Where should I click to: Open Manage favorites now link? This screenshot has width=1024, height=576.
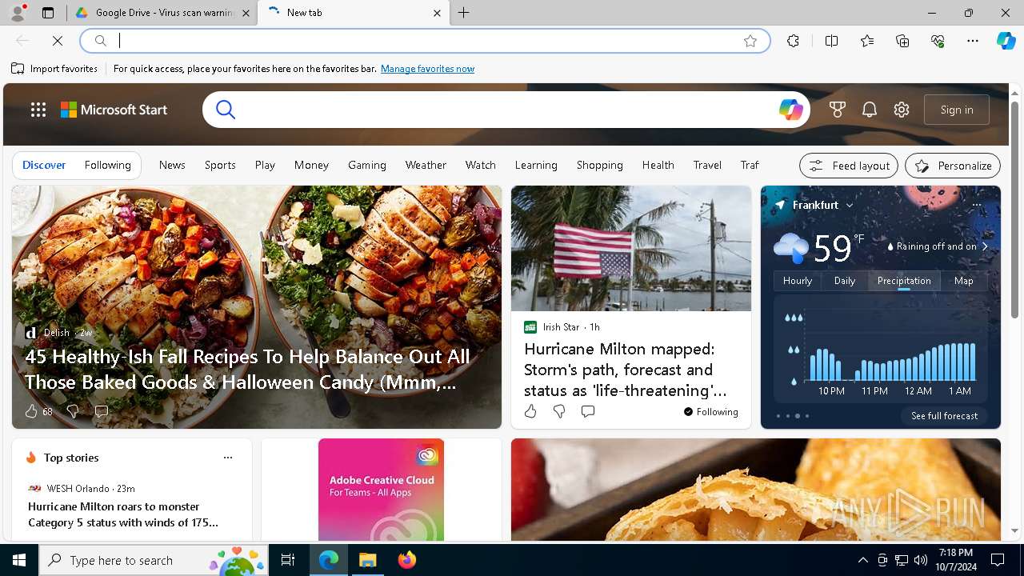pyautogui.click(x=428, y=69)
